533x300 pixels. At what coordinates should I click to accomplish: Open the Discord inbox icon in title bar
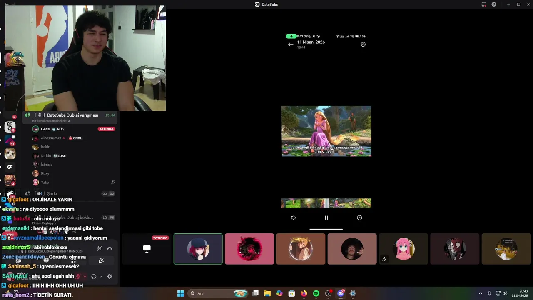coord(484,5)
